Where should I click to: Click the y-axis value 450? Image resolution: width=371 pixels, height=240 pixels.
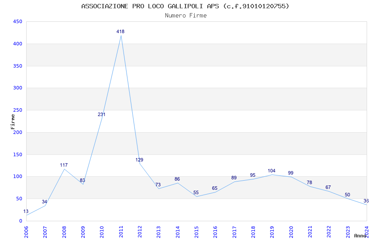click(18, 21)
